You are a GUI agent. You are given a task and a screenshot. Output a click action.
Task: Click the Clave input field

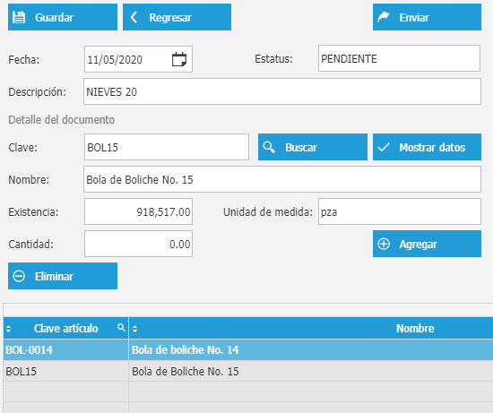point(167,147)
